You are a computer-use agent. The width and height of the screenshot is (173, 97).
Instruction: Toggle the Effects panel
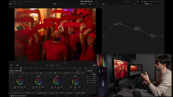pos(152,2)
